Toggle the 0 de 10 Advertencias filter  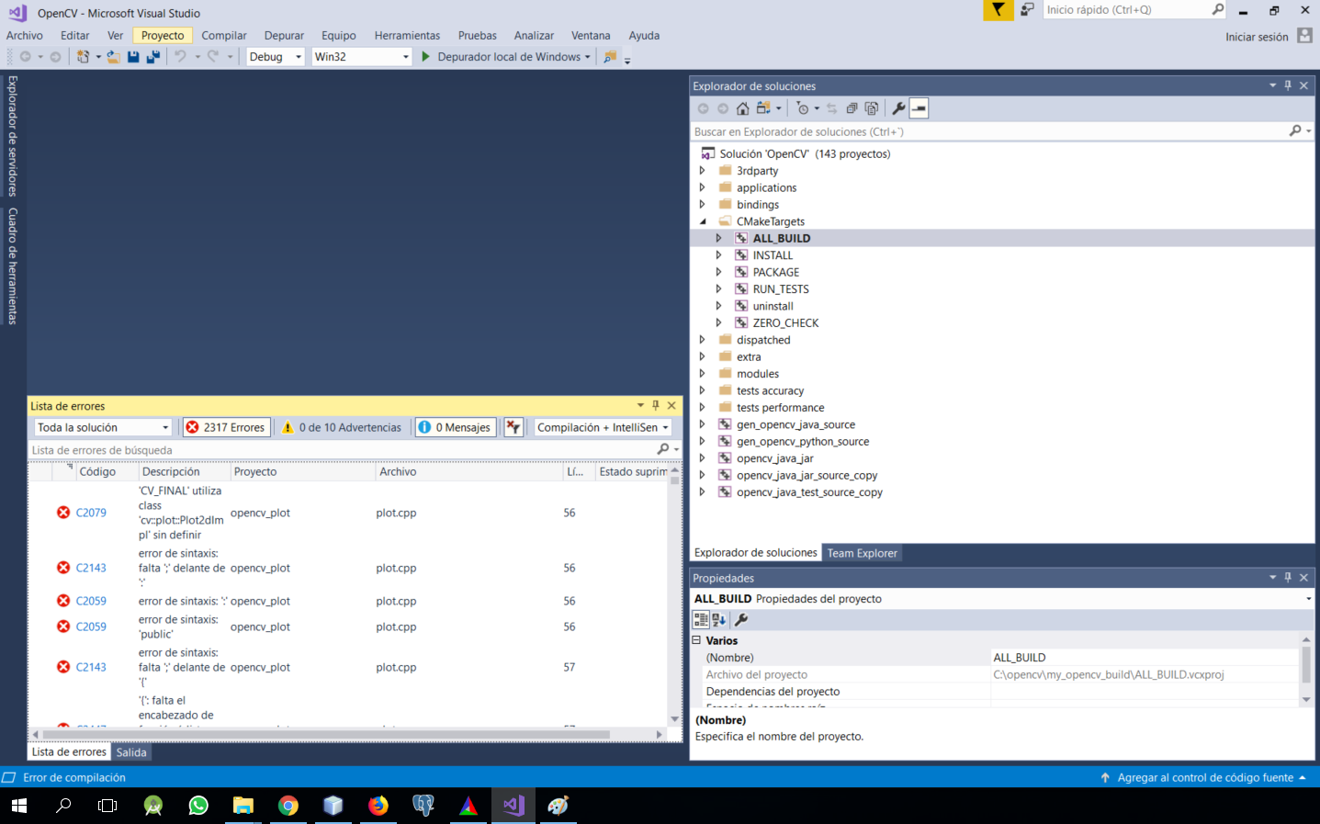point(342,427)
